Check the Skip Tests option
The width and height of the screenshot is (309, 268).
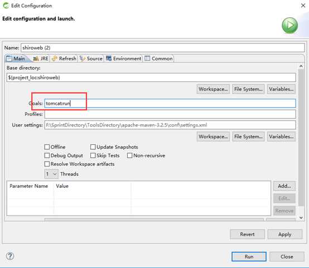(93, 155)
